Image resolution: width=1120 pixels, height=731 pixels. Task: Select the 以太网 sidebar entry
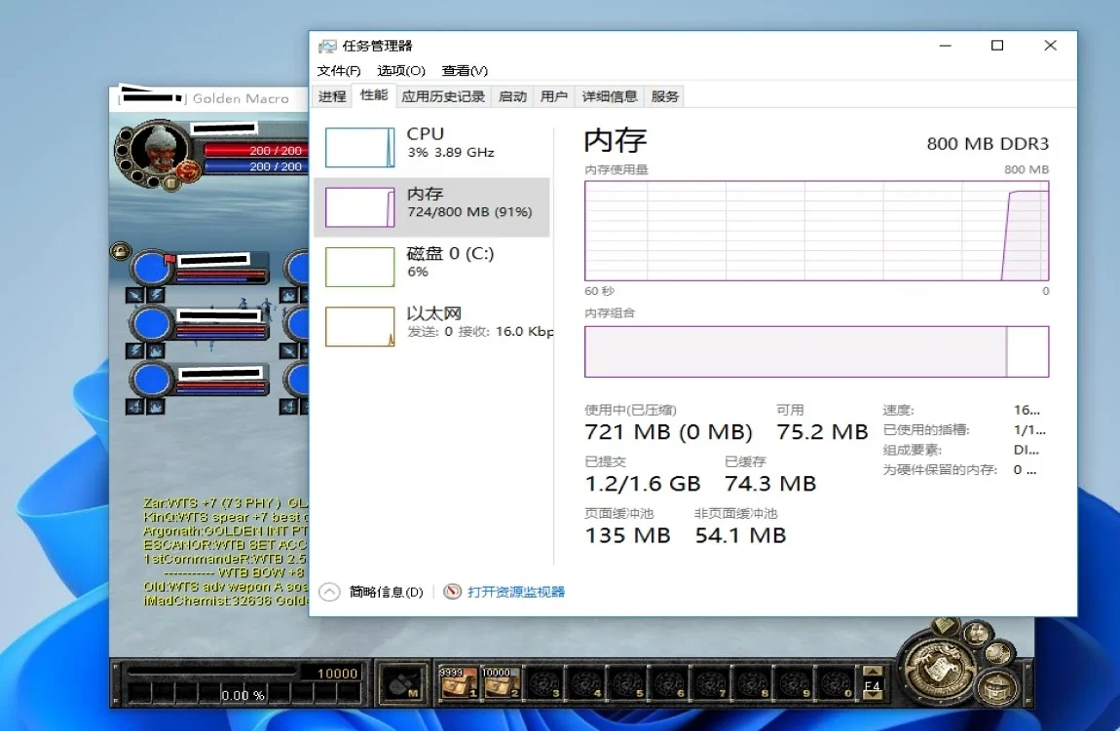point(431,326)
